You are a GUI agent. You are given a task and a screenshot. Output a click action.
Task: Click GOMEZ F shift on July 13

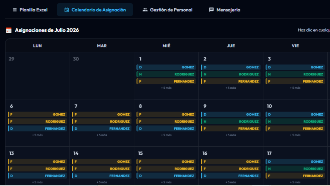tap(37, 162)
